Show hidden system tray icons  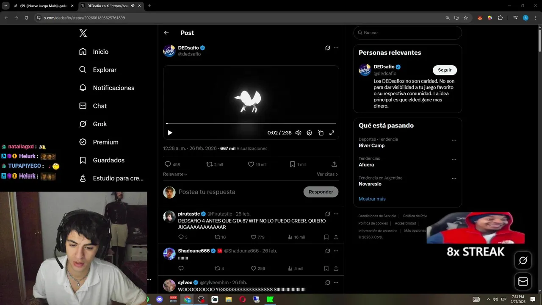[488, 299]
